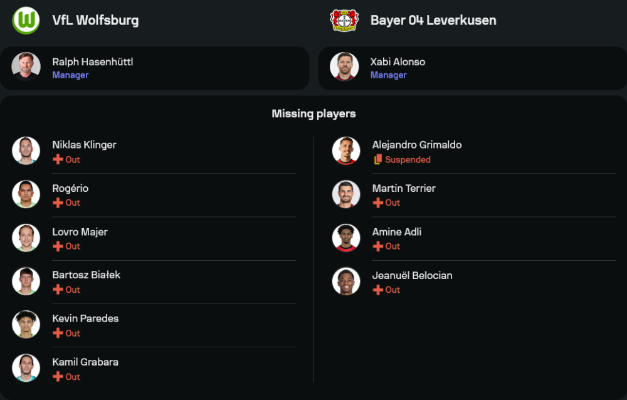The image size is (627, 400).
Task: Click the injury cross icon under Amine Adli
Action: pos(377,246)
